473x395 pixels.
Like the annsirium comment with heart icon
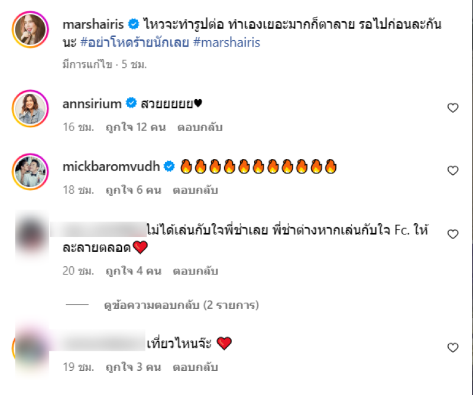452,107
